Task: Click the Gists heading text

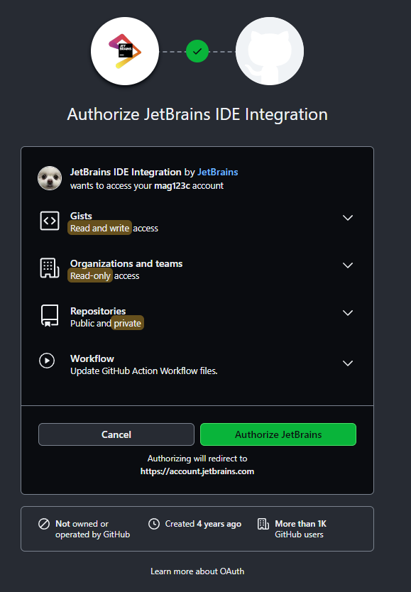Action: point(81,216)
